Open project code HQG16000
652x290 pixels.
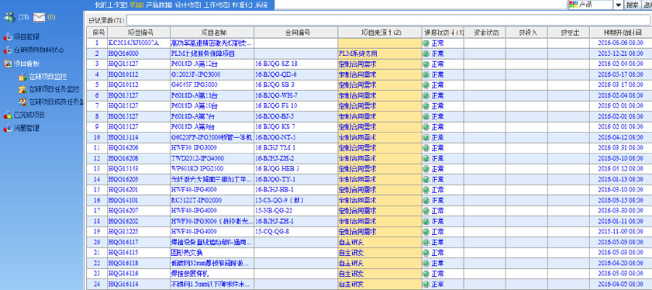[123, 54]
